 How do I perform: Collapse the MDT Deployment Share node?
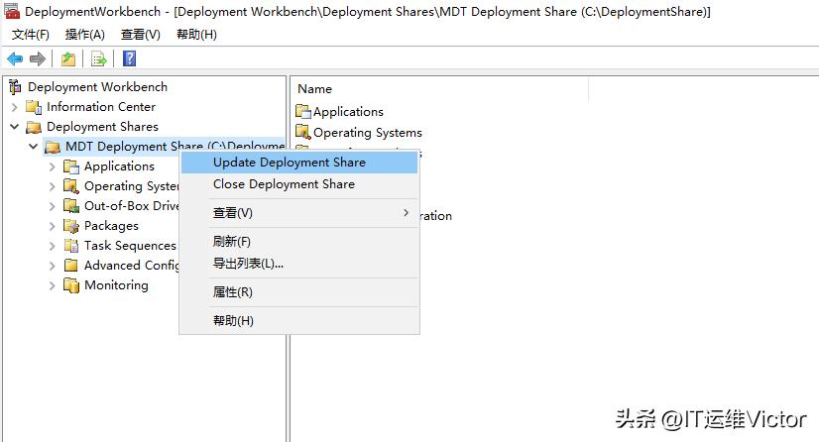34,147
